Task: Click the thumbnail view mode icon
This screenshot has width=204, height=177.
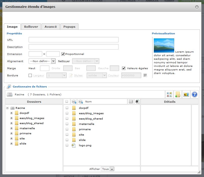Action: 170,94
